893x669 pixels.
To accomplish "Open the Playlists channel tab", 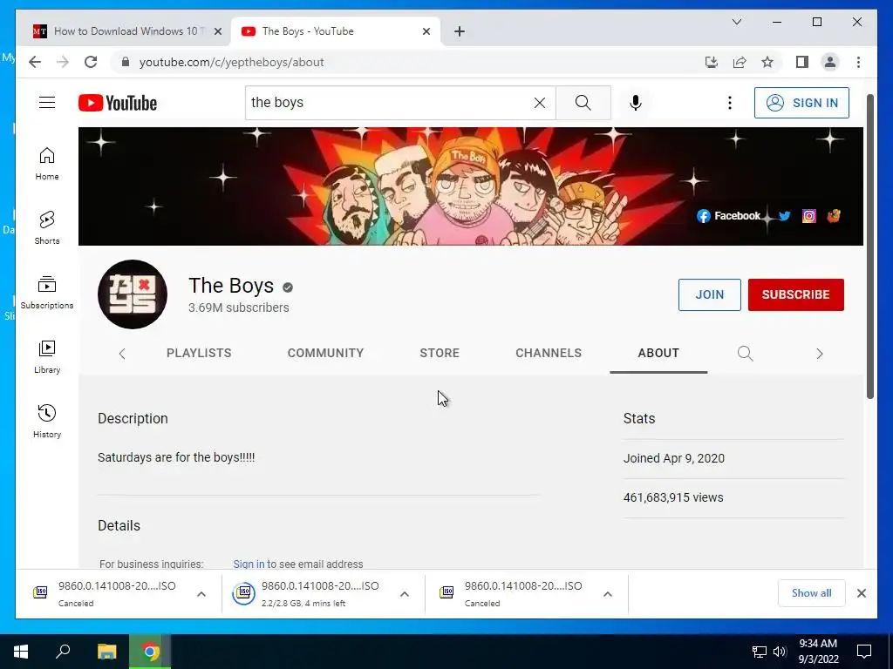I will pyautogui.click(x=199, y=353).
